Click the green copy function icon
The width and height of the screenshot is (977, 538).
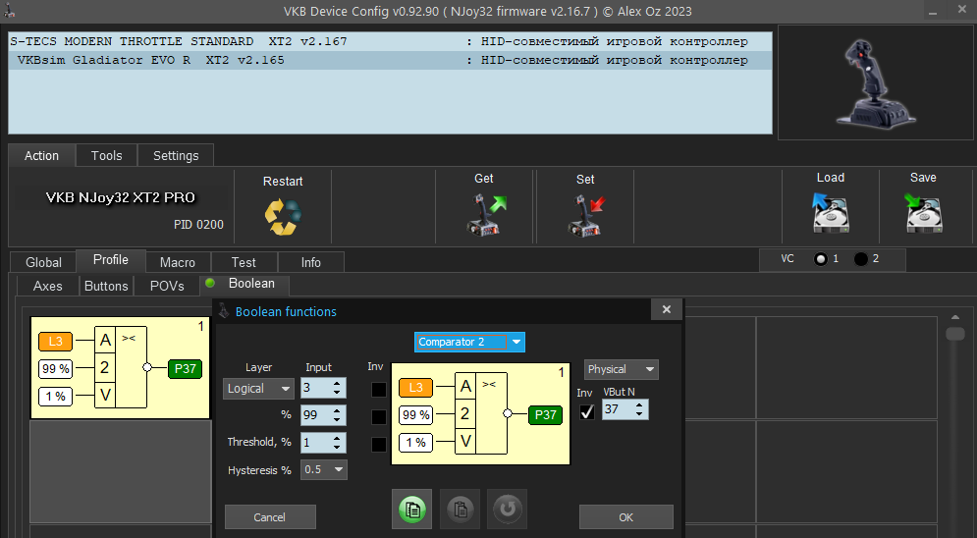point(411,510)
